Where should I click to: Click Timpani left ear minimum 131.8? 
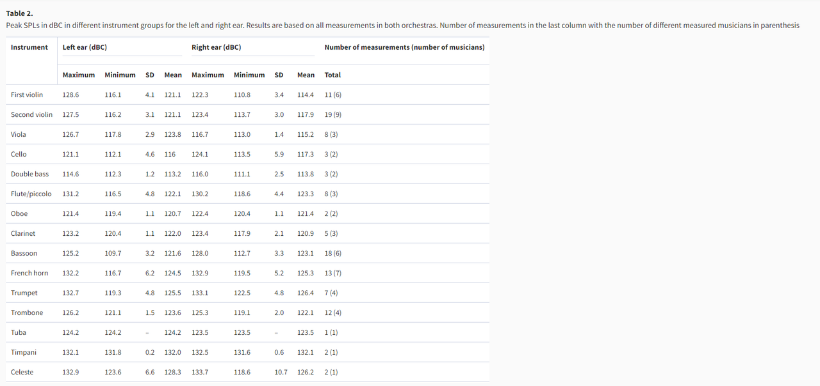pos(113,352)
